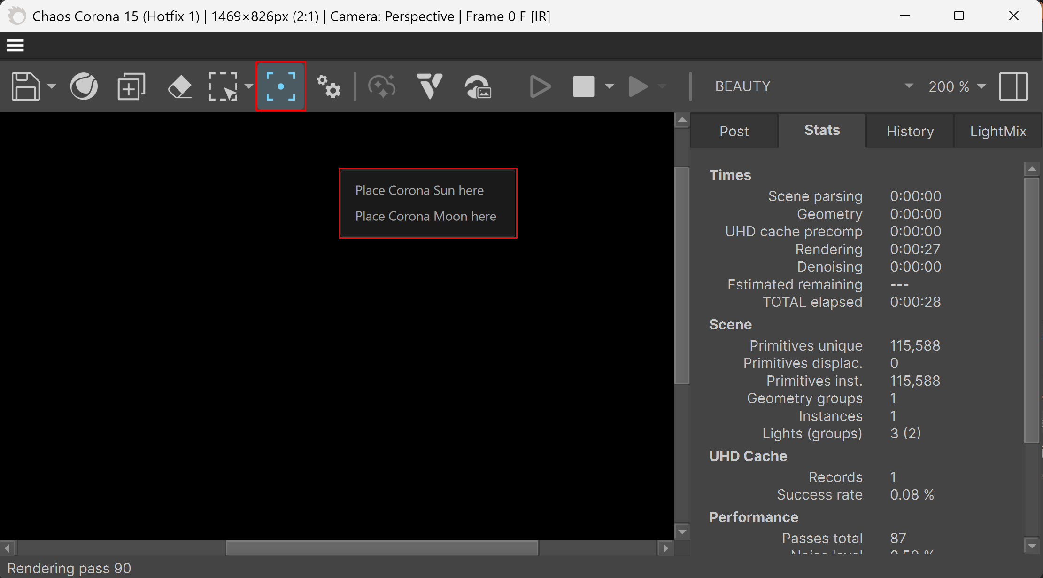Click the Chaos V-shaped logo icon
This screenshot has width=1043, height=578.
tap(430, 86)
